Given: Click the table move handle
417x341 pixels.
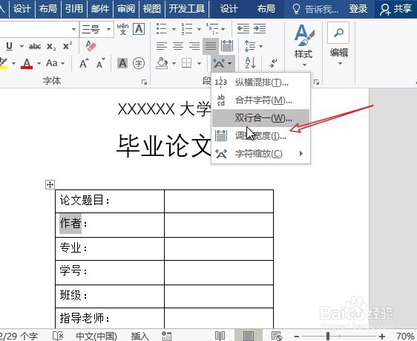Looking at the screenshot, I should (50, 184).
